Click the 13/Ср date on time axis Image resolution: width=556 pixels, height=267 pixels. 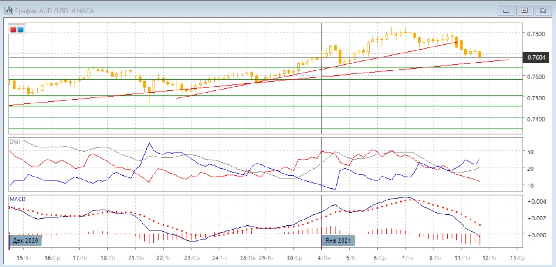pyautogui.click(x=518, y=258)
